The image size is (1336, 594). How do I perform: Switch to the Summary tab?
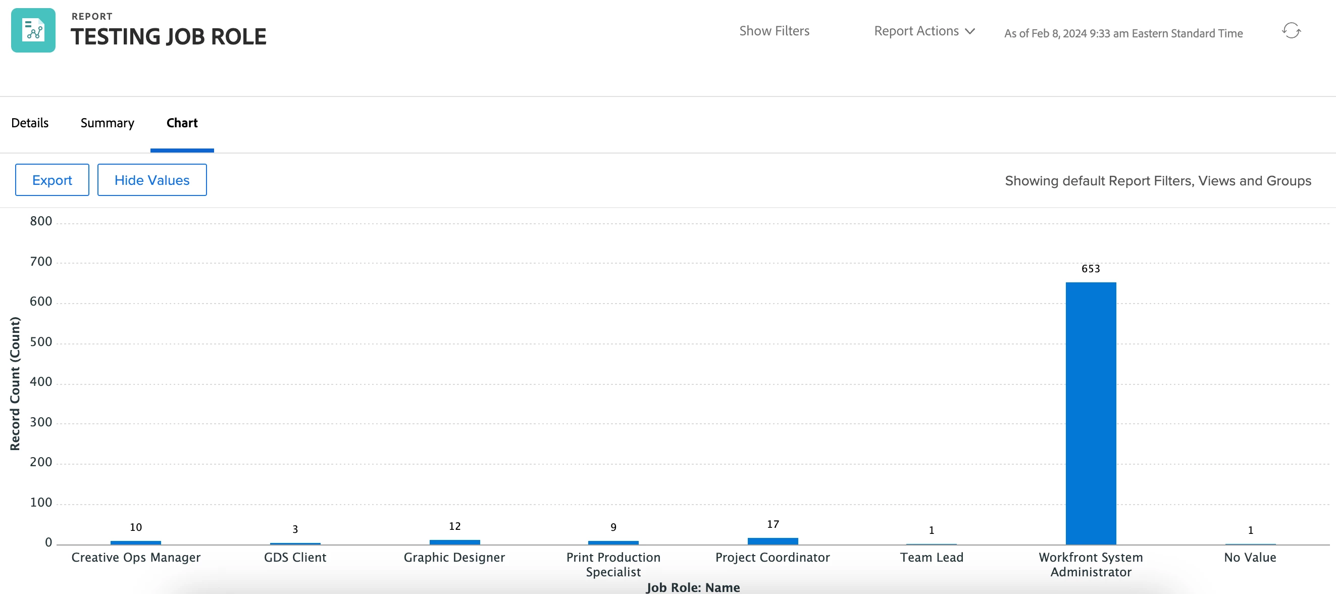pos(107,123)
